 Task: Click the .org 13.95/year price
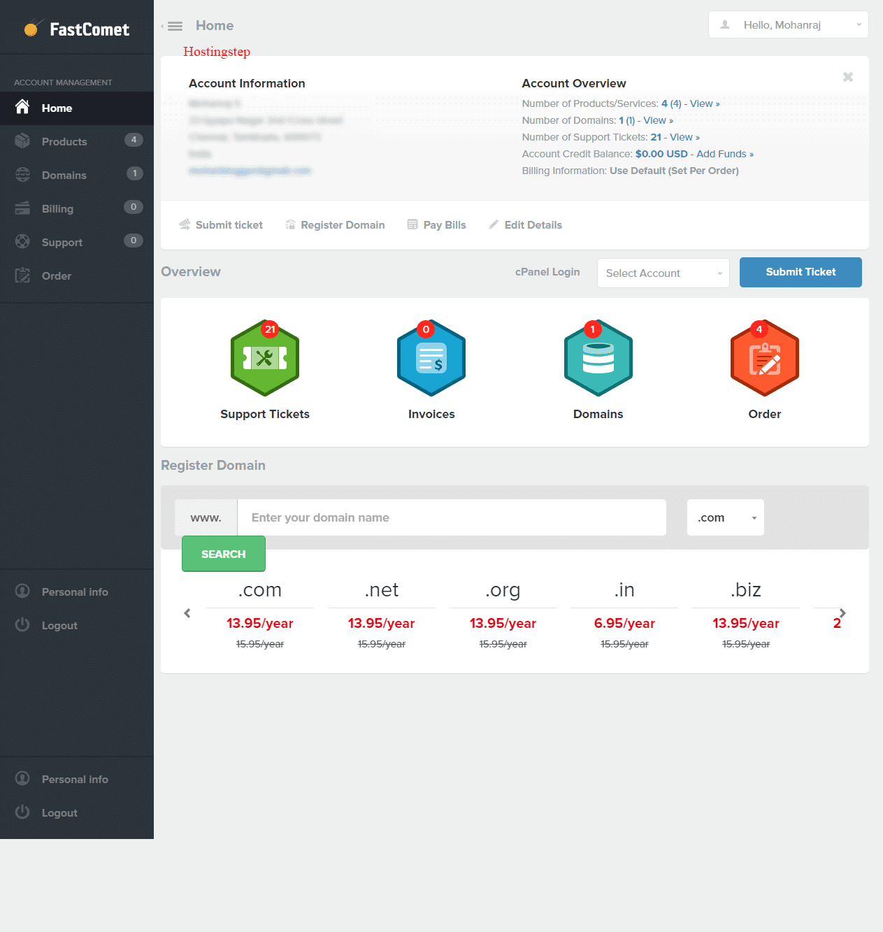pos(503,623)
